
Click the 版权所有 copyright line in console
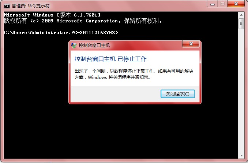[x=83, y=21]
